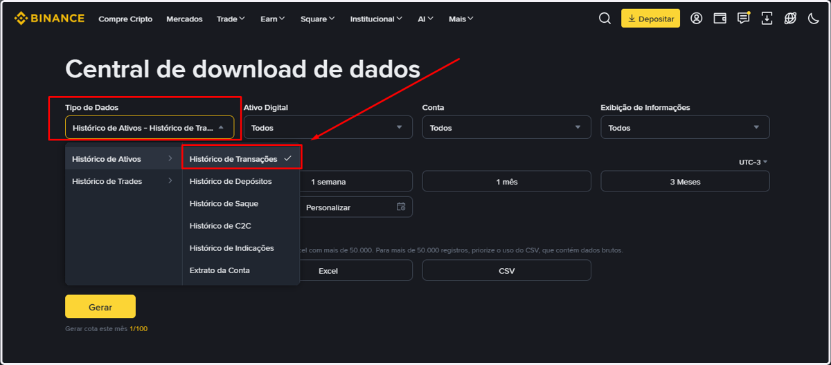Open the user profile icon
The image size is (831, 365).
[697, 19]
